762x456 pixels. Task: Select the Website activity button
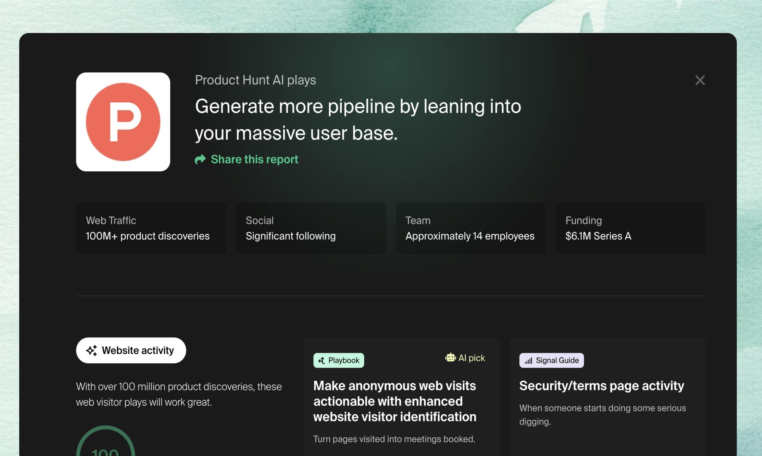coord(131,350)
